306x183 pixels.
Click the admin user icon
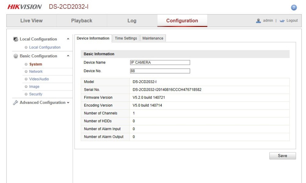[258, 21]
